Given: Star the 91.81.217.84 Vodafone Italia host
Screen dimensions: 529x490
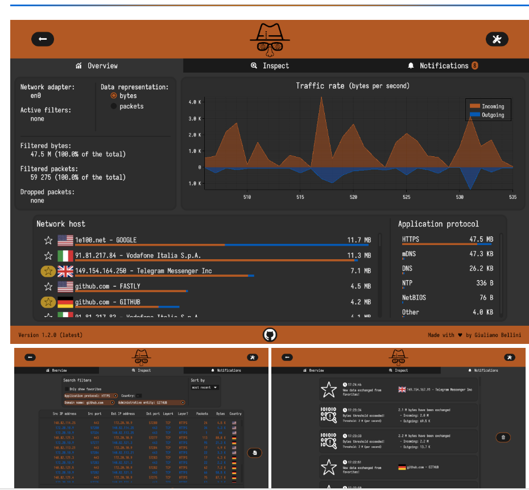Looking at the screenshot, I should [48, 256].
